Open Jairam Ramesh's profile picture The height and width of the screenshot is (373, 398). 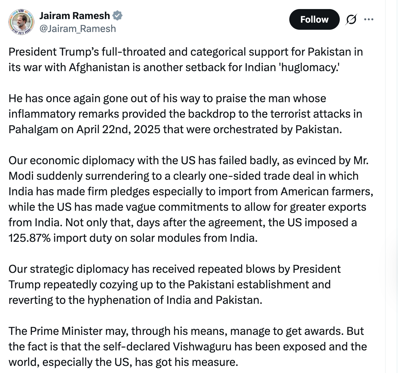coord(21,22)
